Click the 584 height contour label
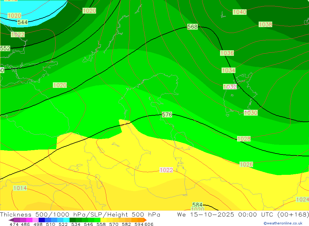The image size is (309, 226). click(197, 204)
